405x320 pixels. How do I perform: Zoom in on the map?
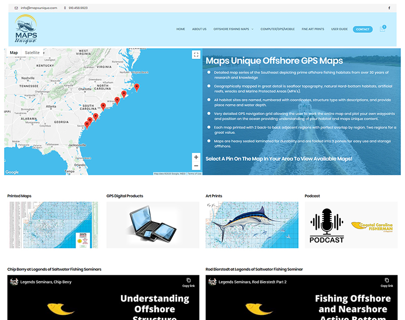point(196,157)
